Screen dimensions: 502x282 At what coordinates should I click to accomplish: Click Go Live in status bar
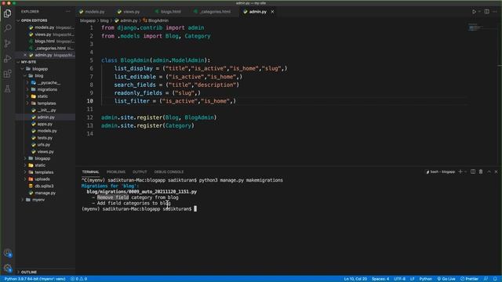[446, 279]
